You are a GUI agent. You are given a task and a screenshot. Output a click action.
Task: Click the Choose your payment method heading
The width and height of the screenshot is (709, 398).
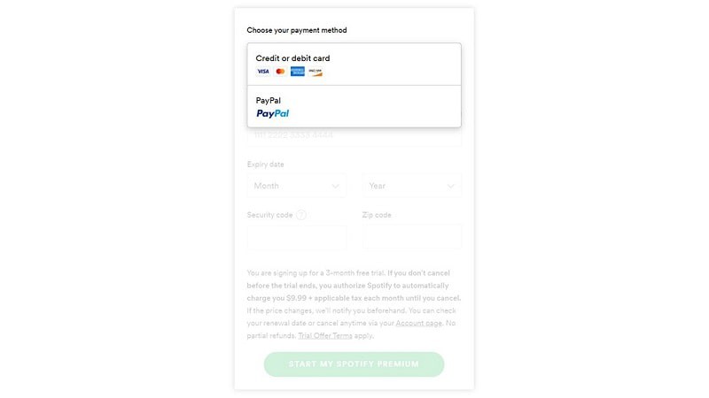[297, 30]
